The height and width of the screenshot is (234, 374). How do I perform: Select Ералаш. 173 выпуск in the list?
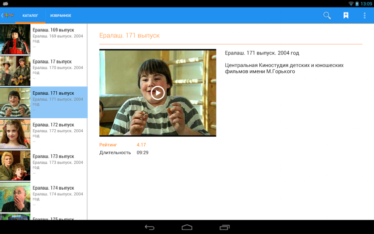44,166
